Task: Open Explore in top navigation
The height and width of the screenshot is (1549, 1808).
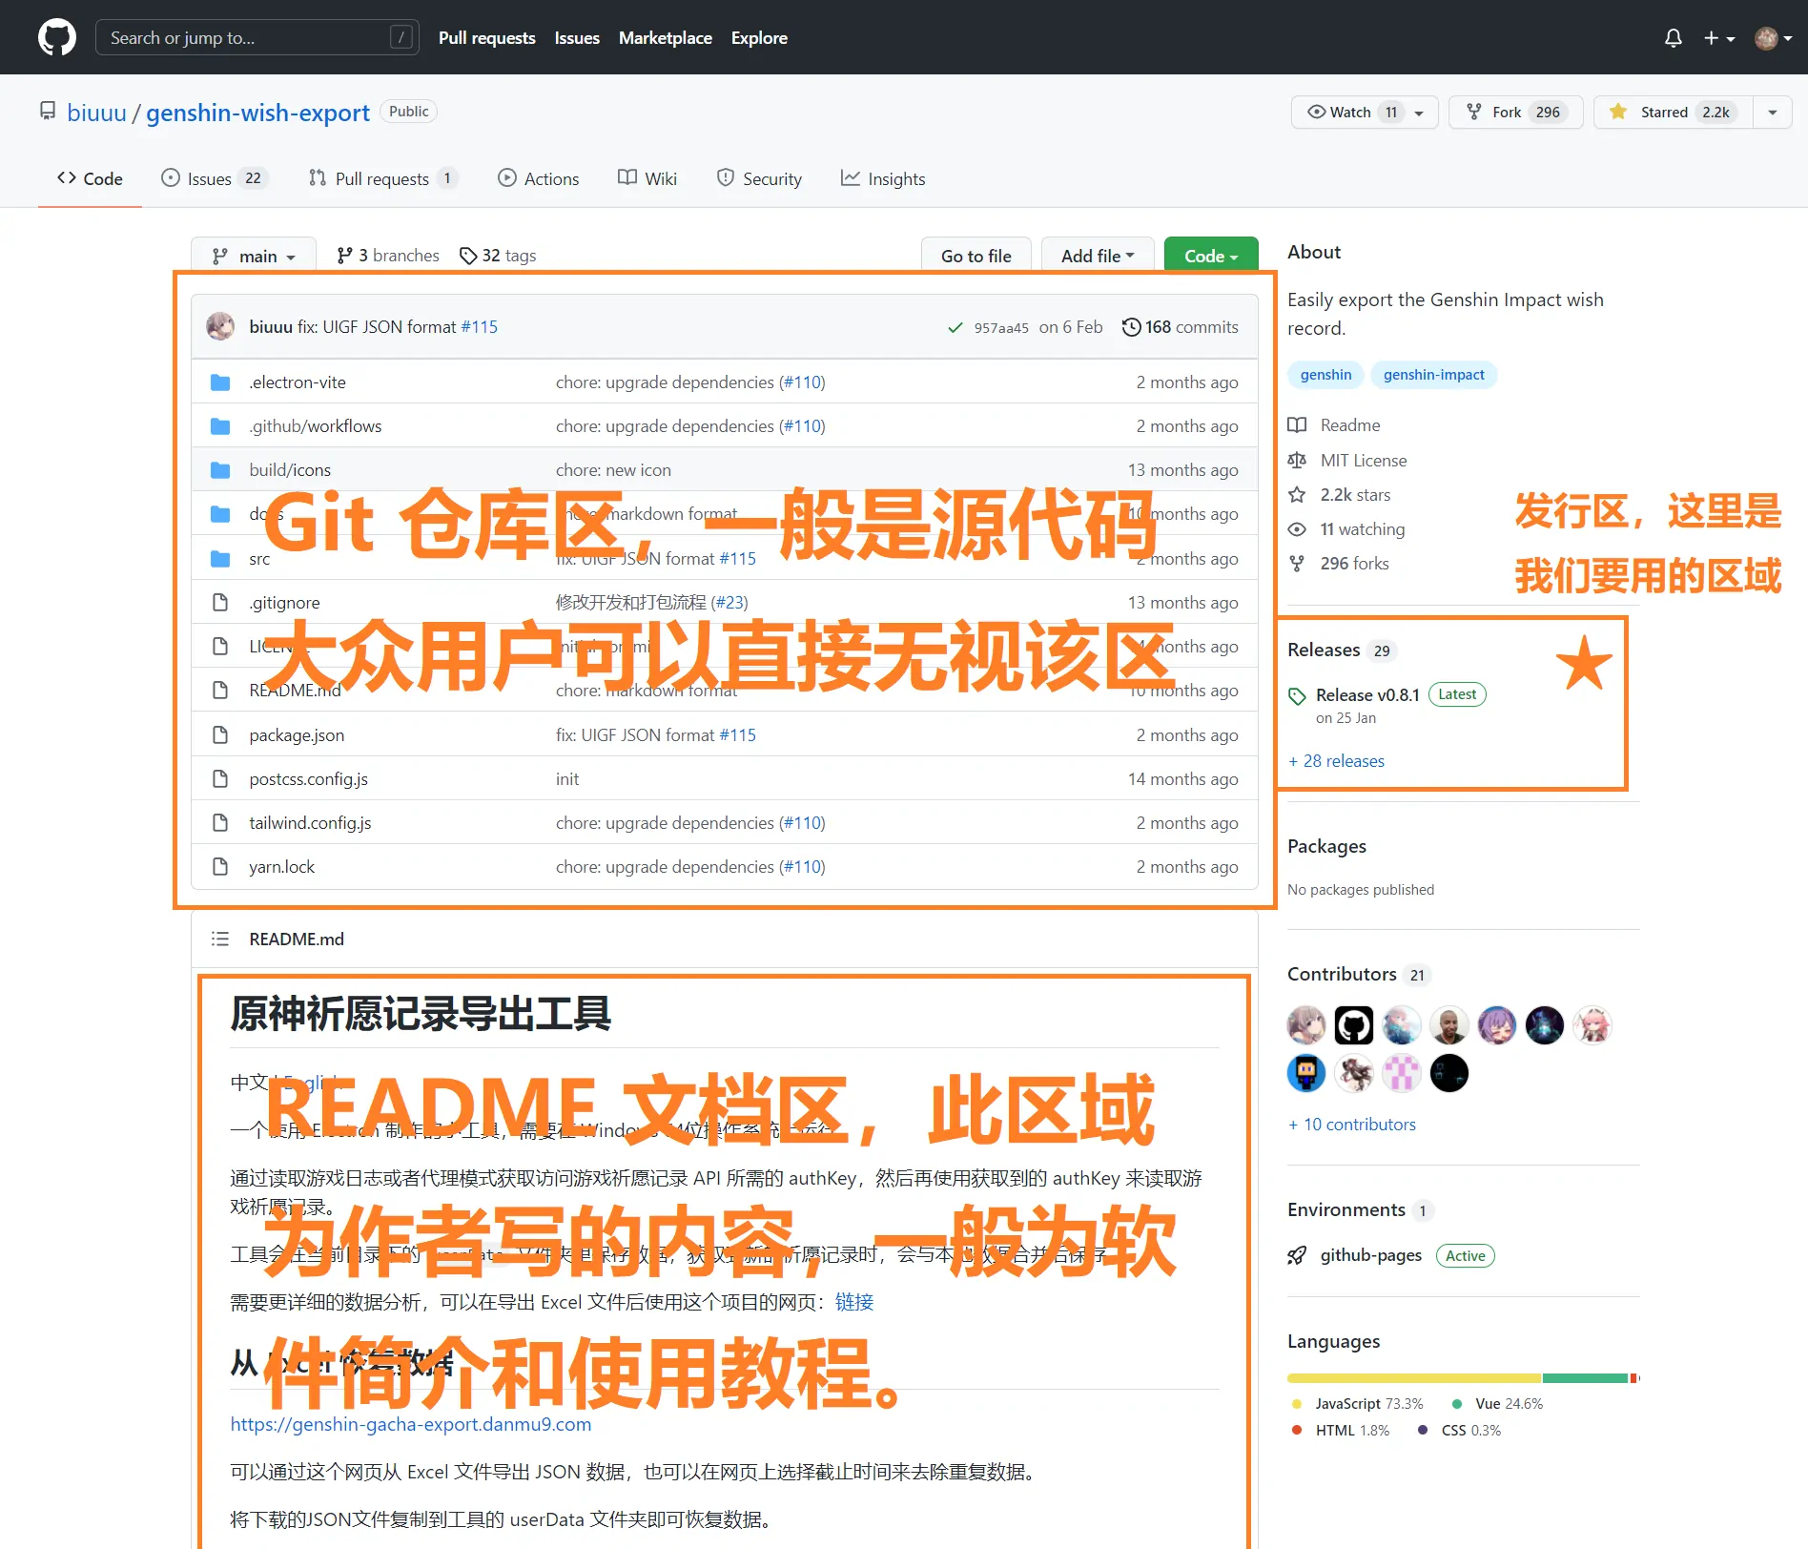Action: point(759,38)
